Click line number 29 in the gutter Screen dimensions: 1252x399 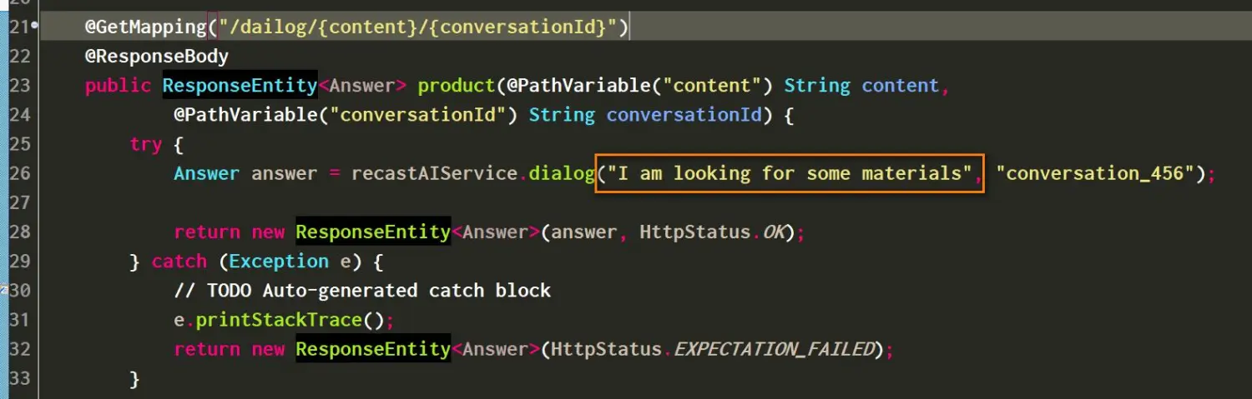pyautogui.click(x=18, y=262)
